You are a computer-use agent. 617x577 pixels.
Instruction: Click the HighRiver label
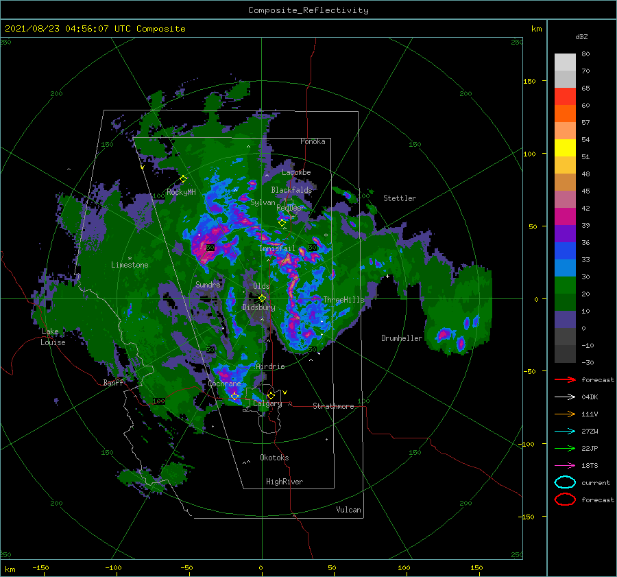pos(285,482)
